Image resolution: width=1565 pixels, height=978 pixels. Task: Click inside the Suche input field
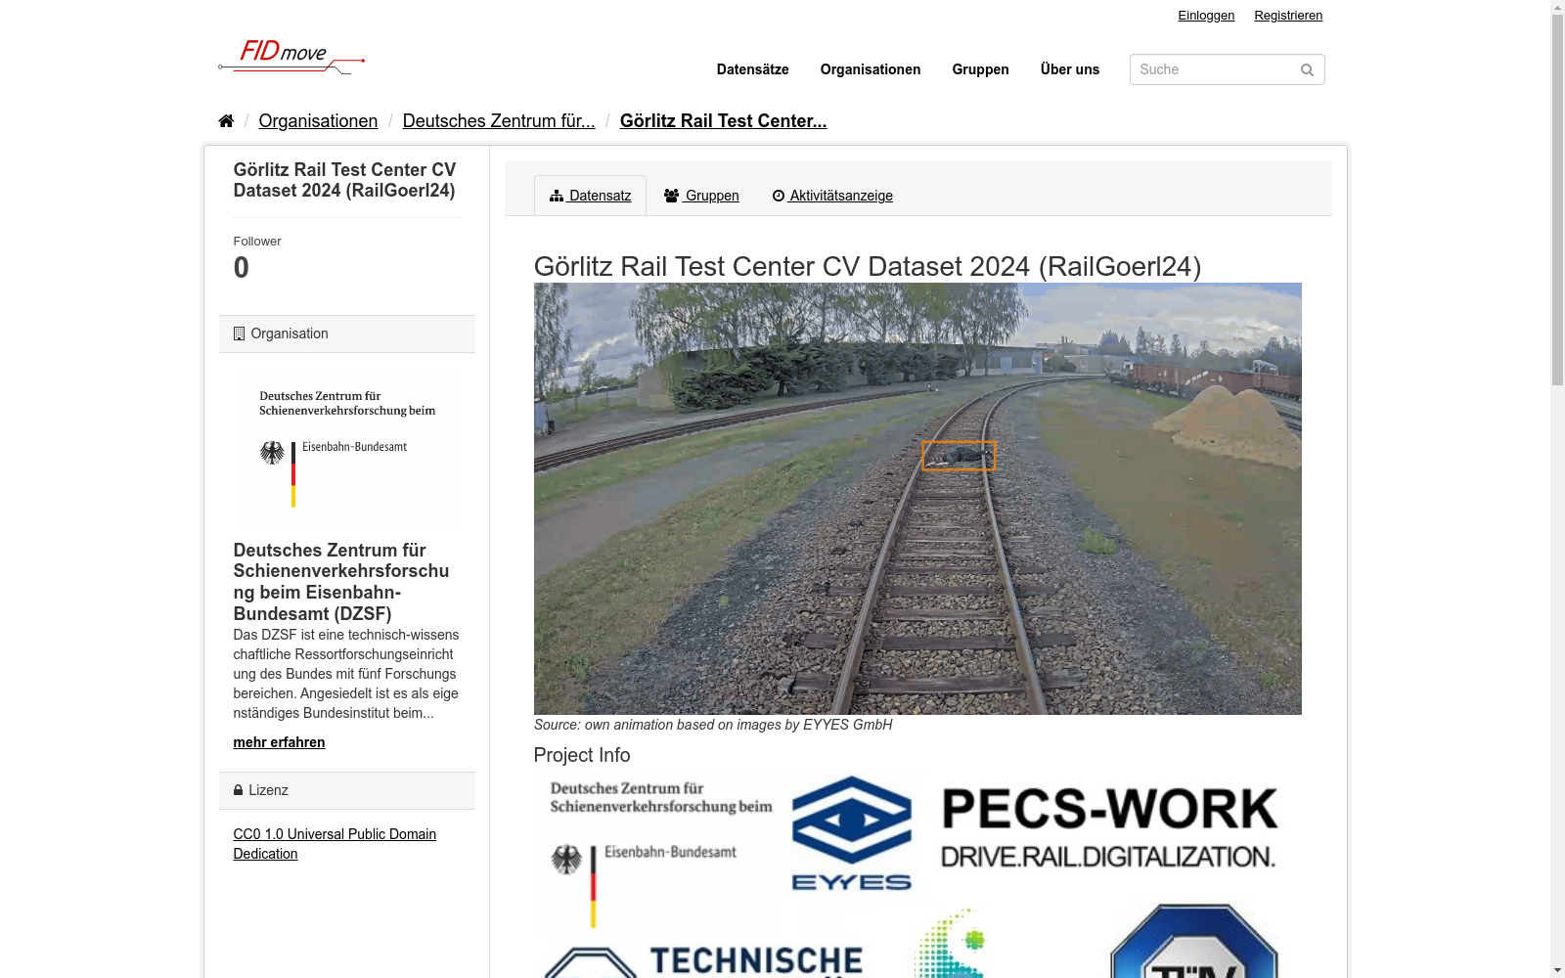click(1213, 69)
